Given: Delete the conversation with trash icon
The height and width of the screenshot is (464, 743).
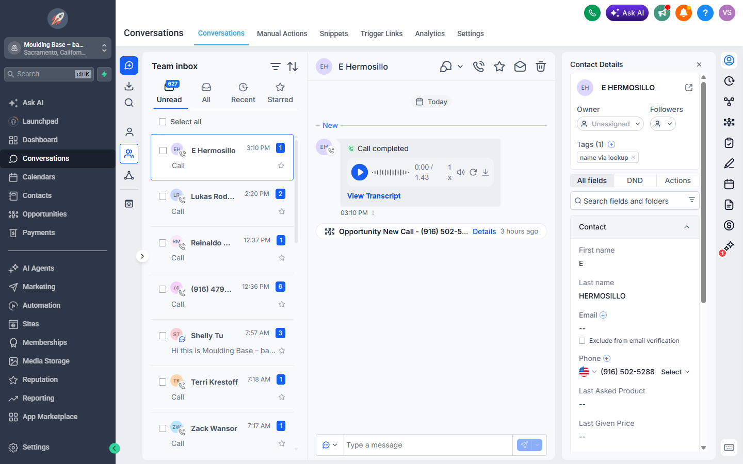Looking at the screenshot, I should click(541, 67).
